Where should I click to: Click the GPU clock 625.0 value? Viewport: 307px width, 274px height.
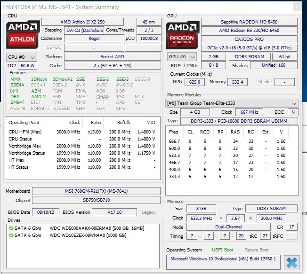point(194,82)
